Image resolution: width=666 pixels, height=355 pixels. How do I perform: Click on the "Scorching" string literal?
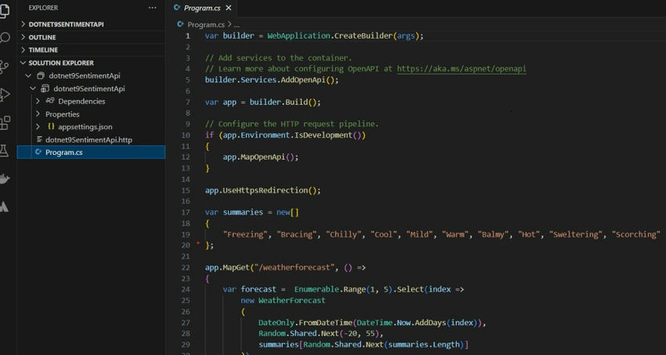pyautogui.click(x=636, y=234)
